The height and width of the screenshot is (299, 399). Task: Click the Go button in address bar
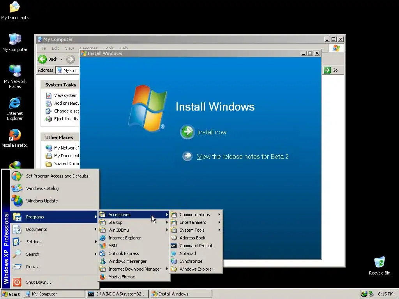[331, 70]
